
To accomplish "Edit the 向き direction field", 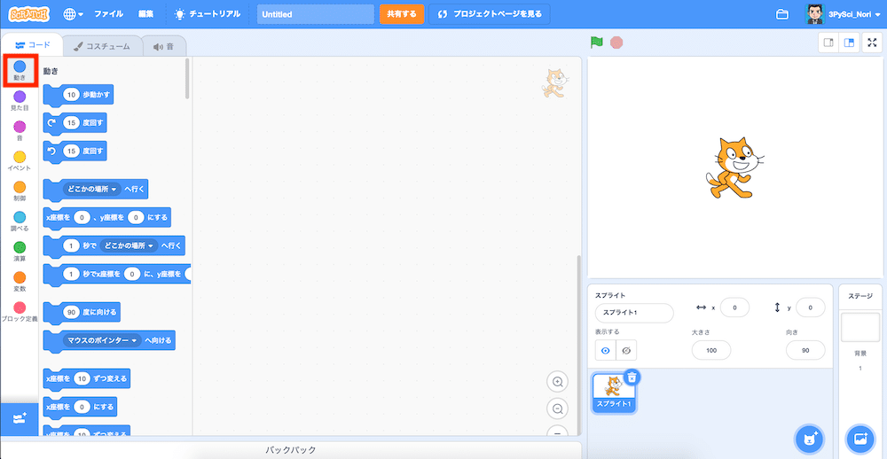I will [x=805, y=351].
